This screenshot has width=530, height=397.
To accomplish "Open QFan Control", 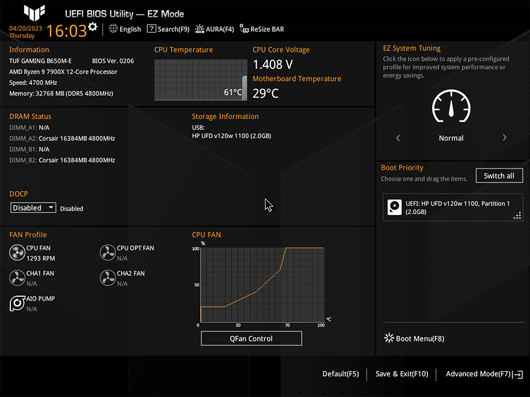I will click(251, 339).
